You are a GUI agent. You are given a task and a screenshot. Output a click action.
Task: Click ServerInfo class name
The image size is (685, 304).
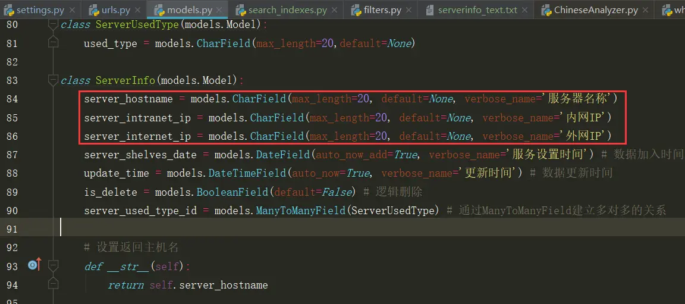(125, 80)
